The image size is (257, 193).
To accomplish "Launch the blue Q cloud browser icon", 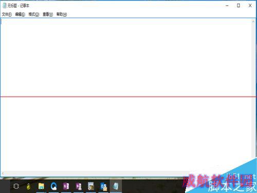I will point(53,186).
